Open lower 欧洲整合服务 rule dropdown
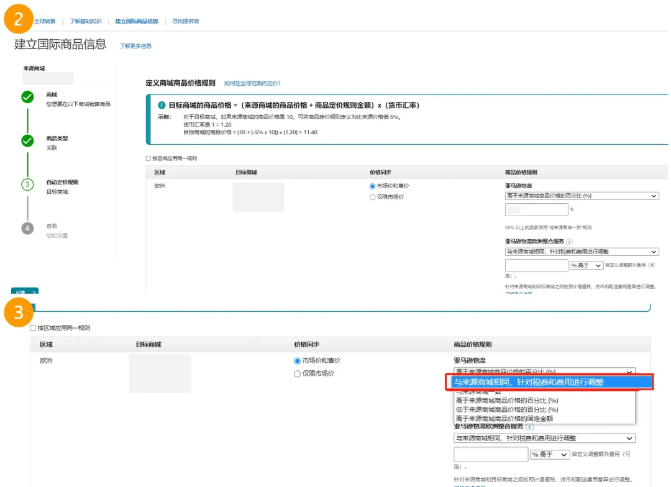This screenshot has height=487, width=671. coord(544,439)
